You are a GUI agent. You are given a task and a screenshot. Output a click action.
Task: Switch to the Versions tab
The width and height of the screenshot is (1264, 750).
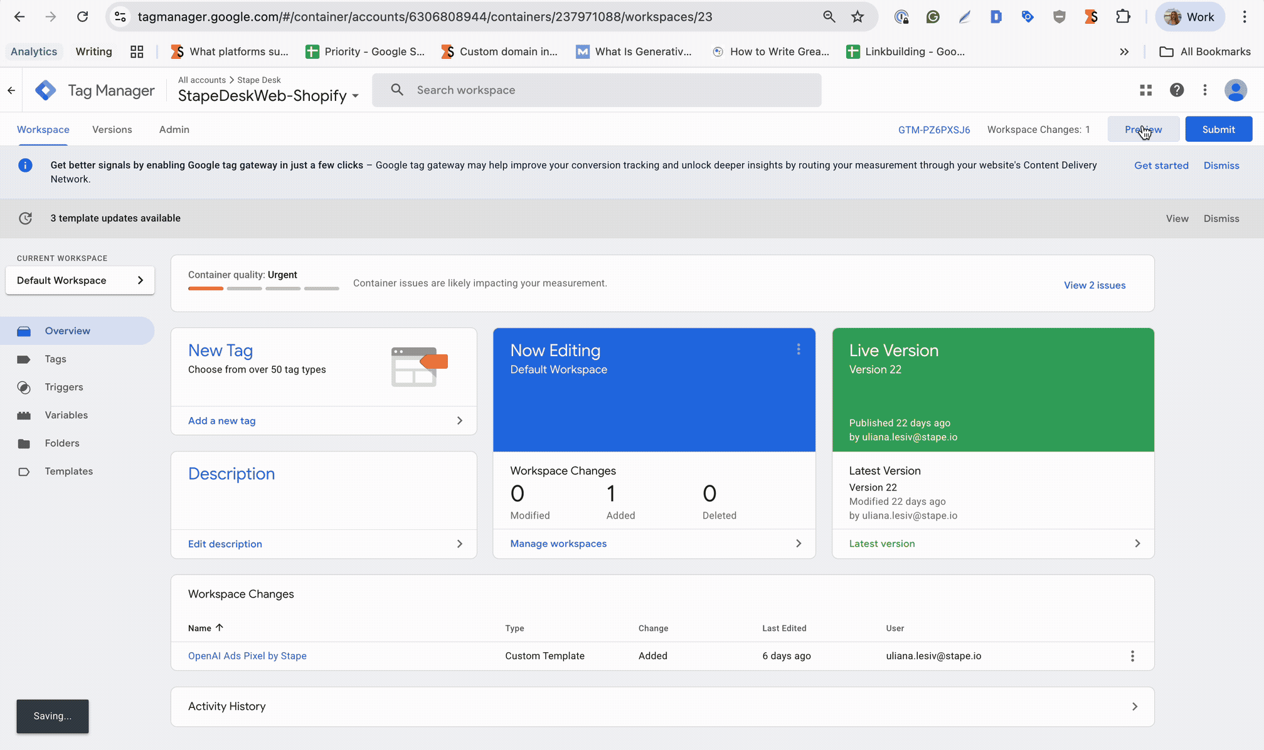112,130
